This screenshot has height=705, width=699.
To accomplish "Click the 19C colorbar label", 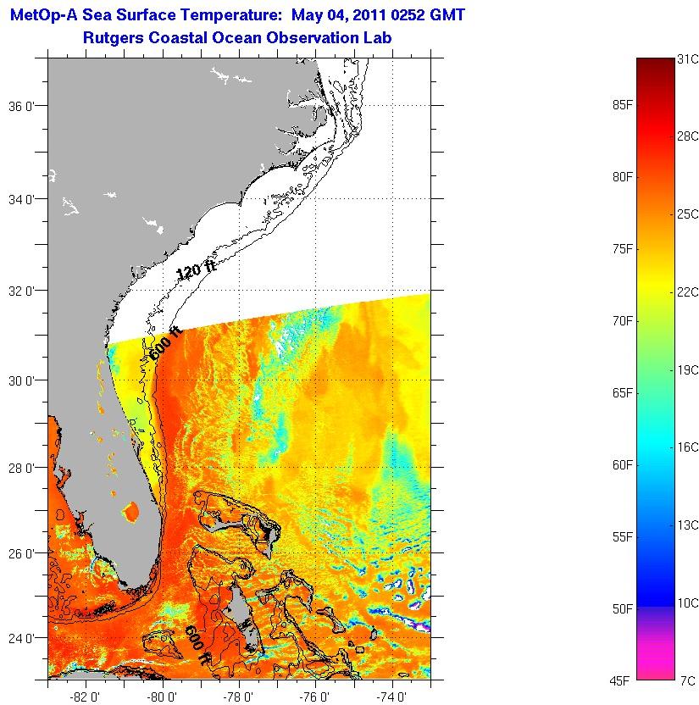I will tap(688, 369).
